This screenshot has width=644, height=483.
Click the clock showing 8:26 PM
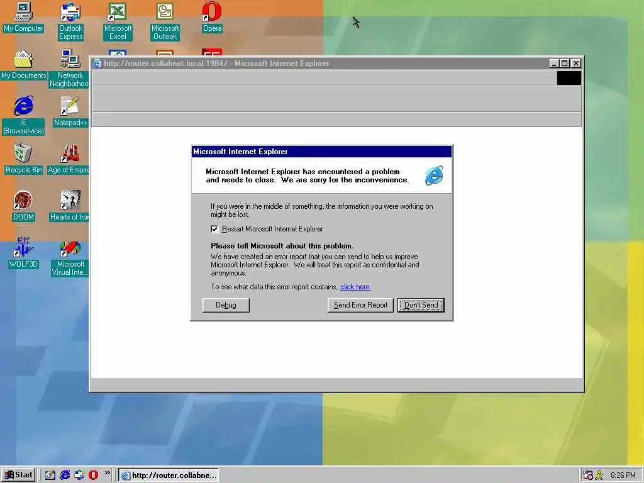click(623, 475)
